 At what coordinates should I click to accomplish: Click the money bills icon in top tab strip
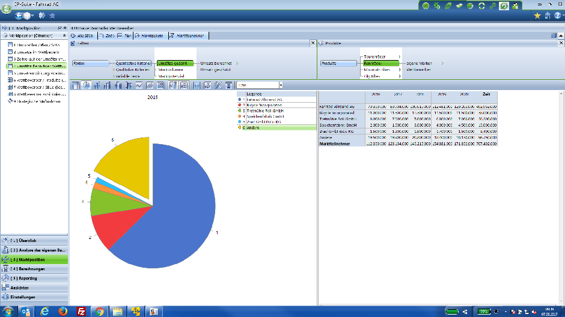tap(459, 6)
